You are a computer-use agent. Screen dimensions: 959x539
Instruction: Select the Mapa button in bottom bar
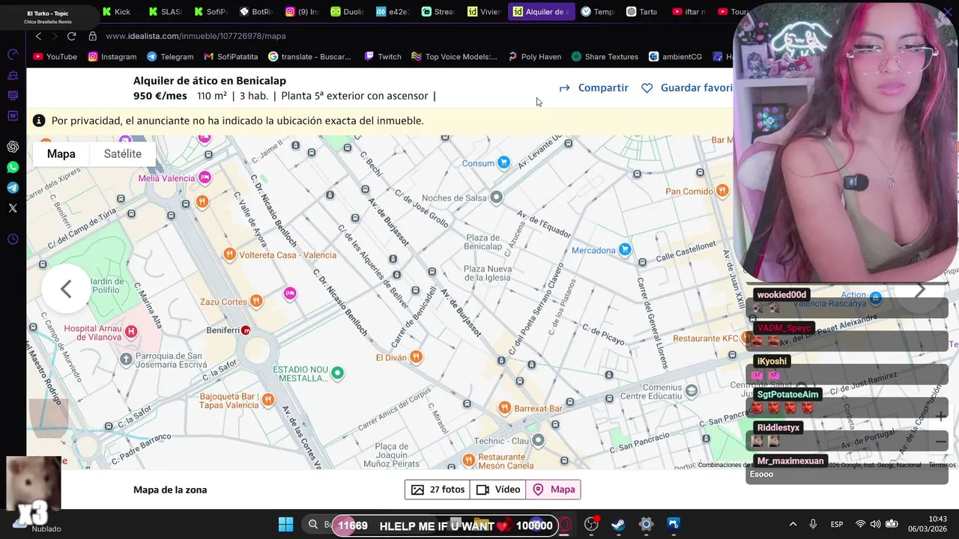(x=554, y=490)
